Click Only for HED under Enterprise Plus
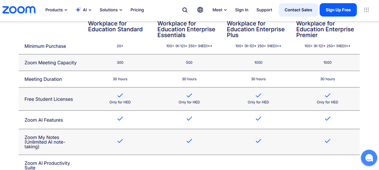This screenshot has width=379, height=170. (x=258, y=102)
